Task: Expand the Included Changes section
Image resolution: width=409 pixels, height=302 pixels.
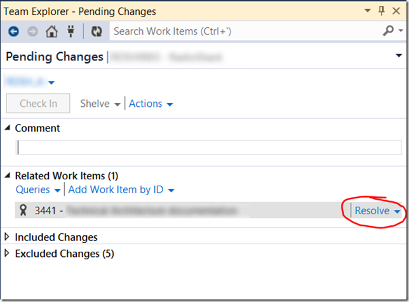Action: [8, 237]
